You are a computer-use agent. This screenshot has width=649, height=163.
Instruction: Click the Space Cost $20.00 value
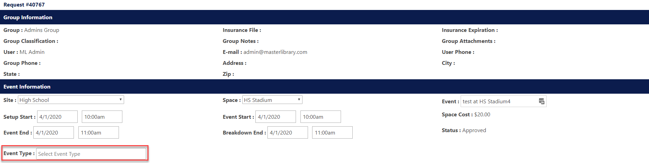pos(482,115)
